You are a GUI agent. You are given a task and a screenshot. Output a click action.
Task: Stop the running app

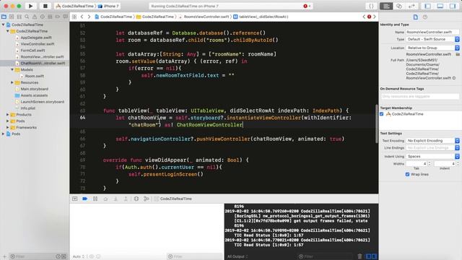tap(45, 6)
